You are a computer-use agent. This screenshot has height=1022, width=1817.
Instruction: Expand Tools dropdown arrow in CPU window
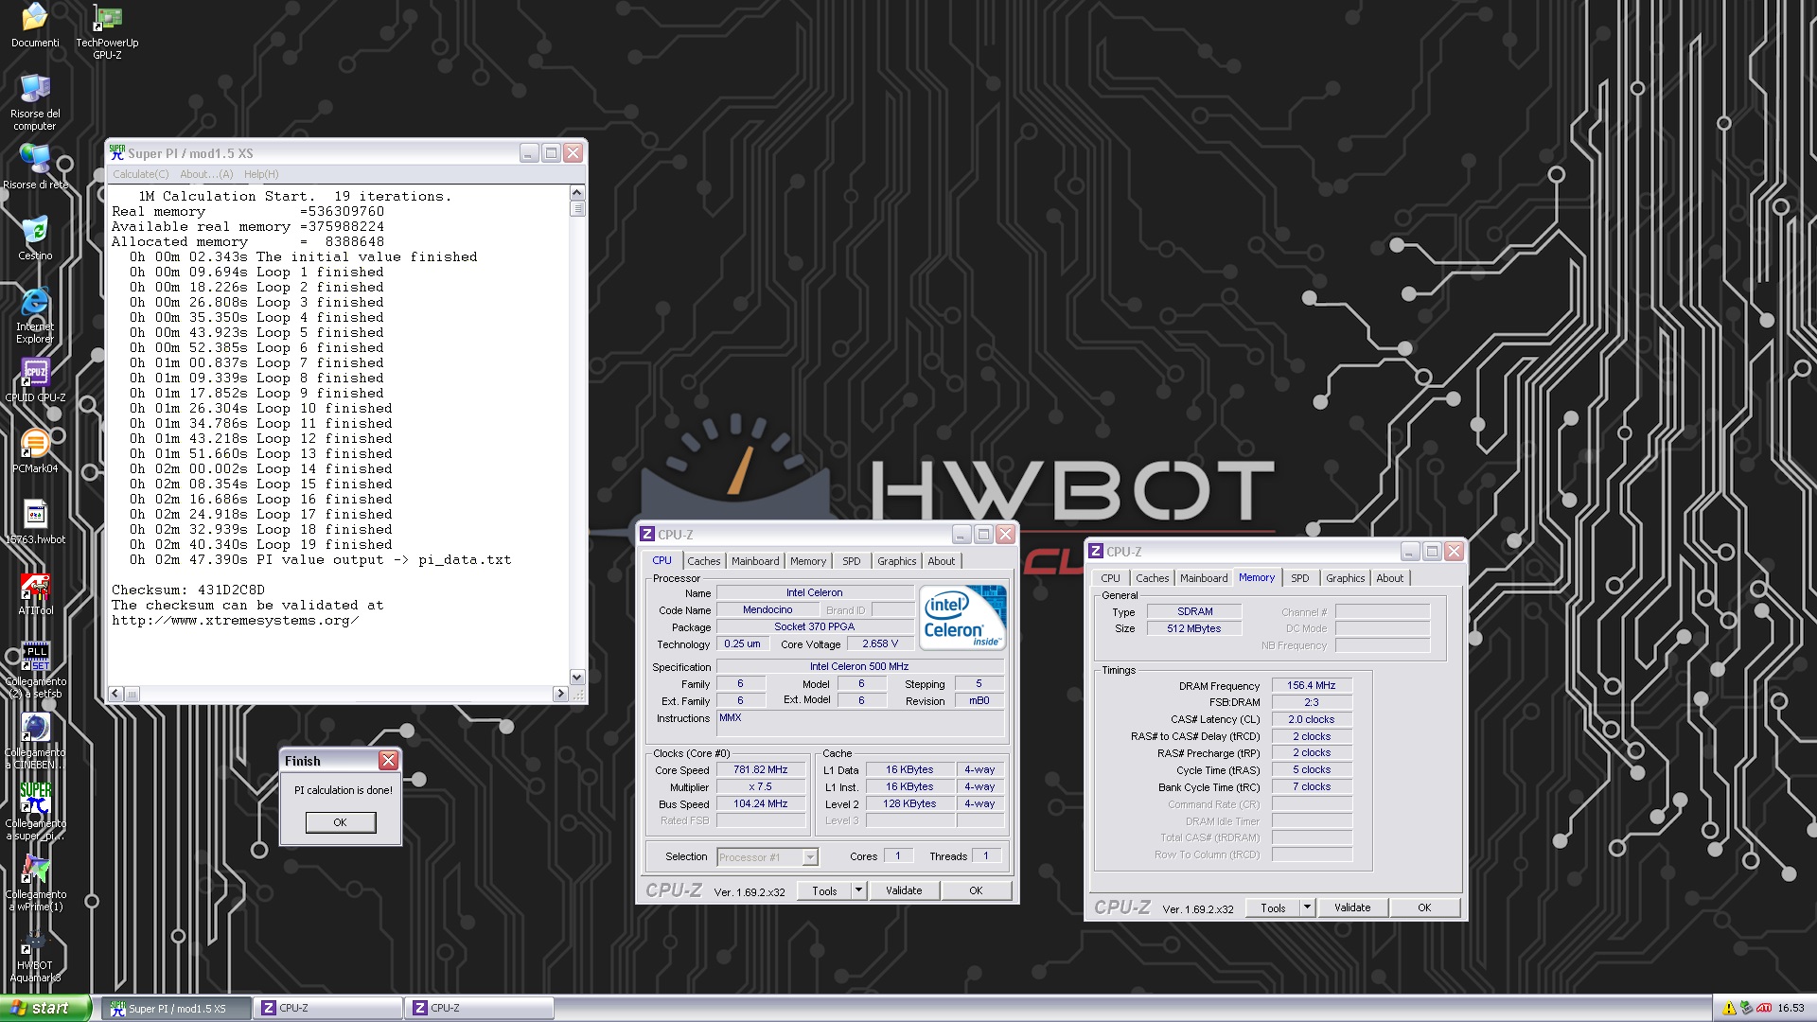click(x=858, y=890)
